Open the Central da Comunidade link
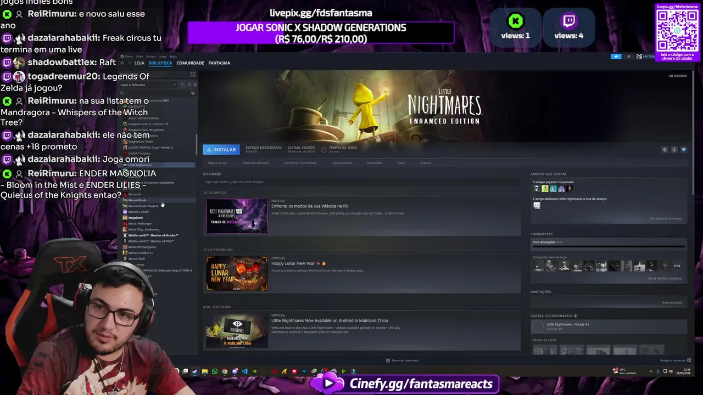Viewport: 703px width, 395px height. 300,163
